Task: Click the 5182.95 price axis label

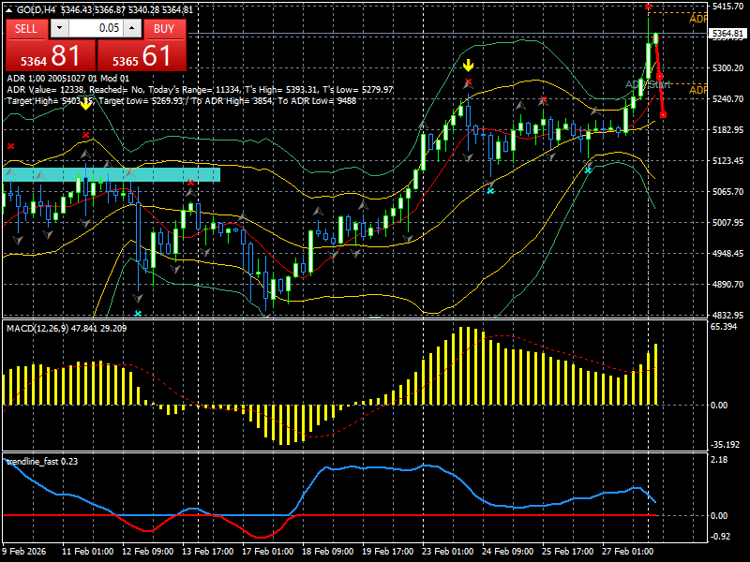Action: point(727,129)
